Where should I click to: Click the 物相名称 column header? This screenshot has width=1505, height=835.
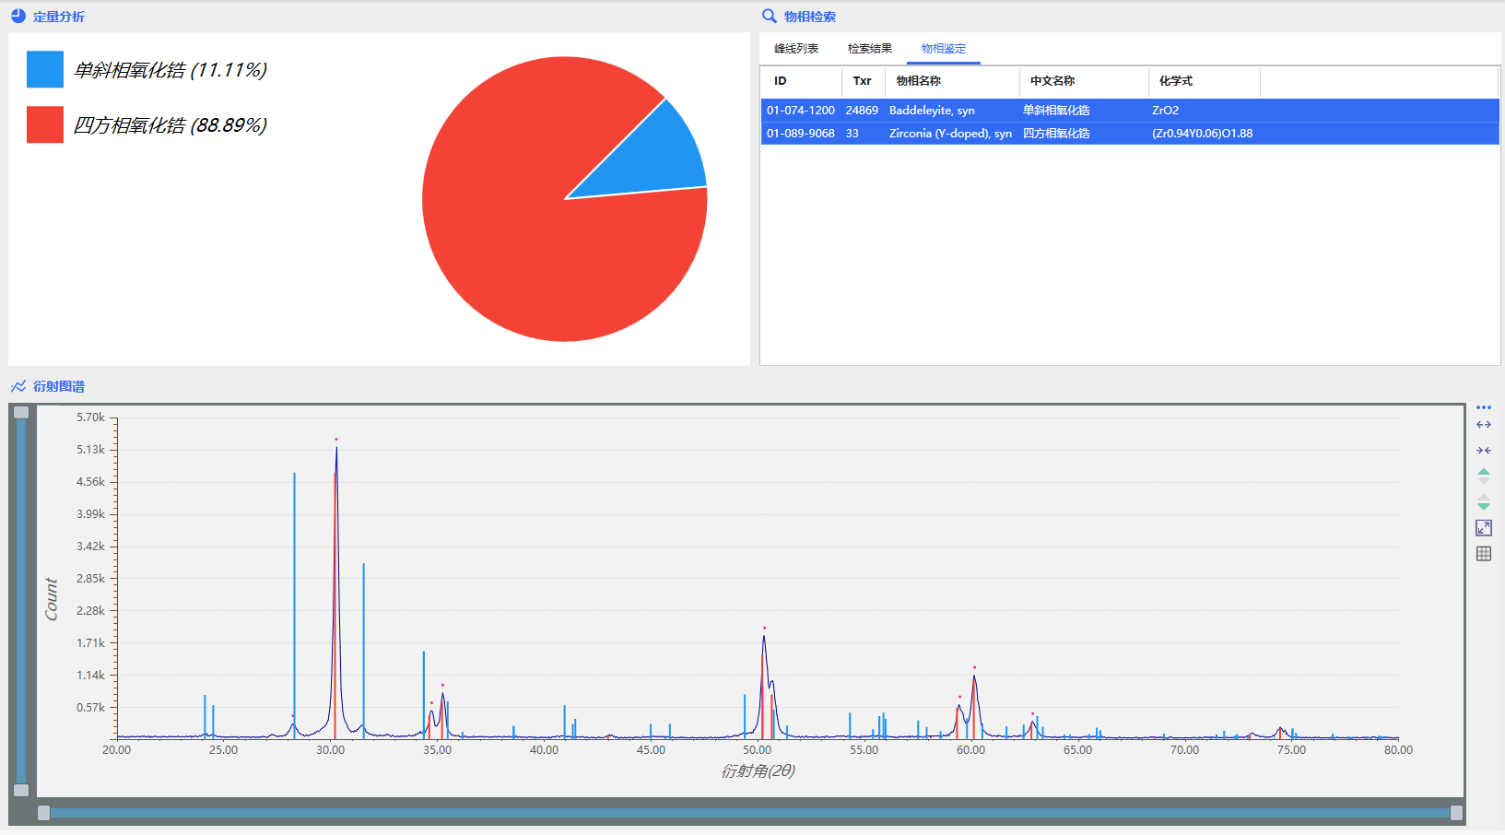tap(918, 81)
